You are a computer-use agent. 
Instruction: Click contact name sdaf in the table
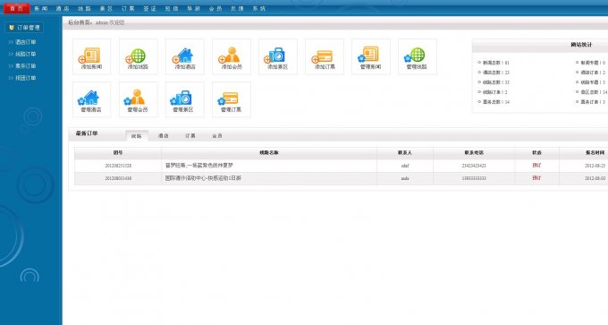click(x=405, y=166)
